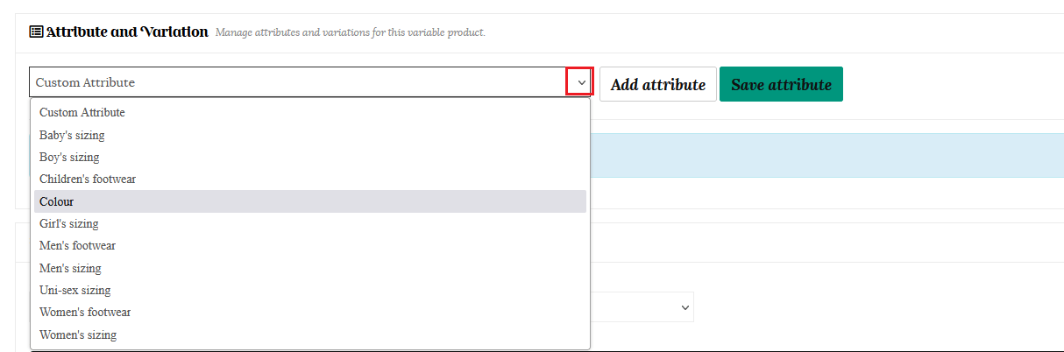Image resolution: width=1064 pixels, height=352 pixels.
Task: Select Men's footwear attribute
Action: coord(77,246)
